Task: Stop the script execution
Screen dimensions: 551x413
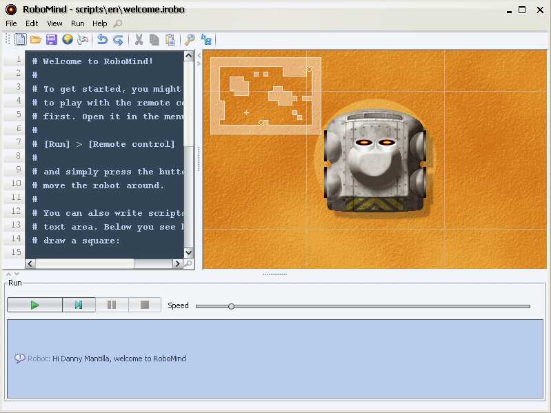Action: [x=145, y=305]
